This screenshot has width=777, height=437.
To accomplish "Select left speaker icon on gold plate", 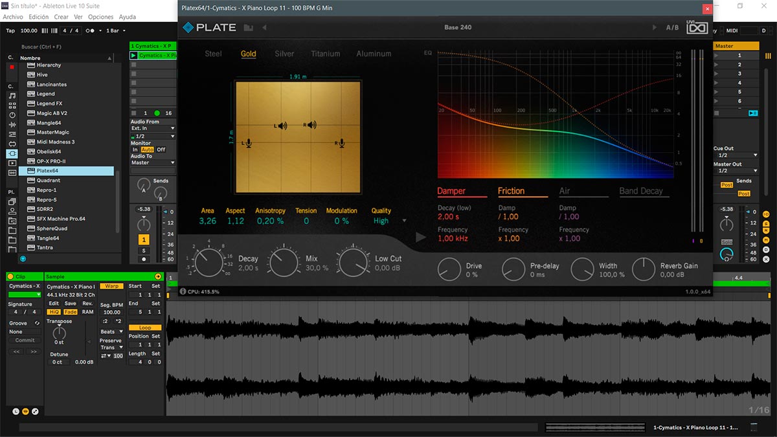I will coord(281,126).
